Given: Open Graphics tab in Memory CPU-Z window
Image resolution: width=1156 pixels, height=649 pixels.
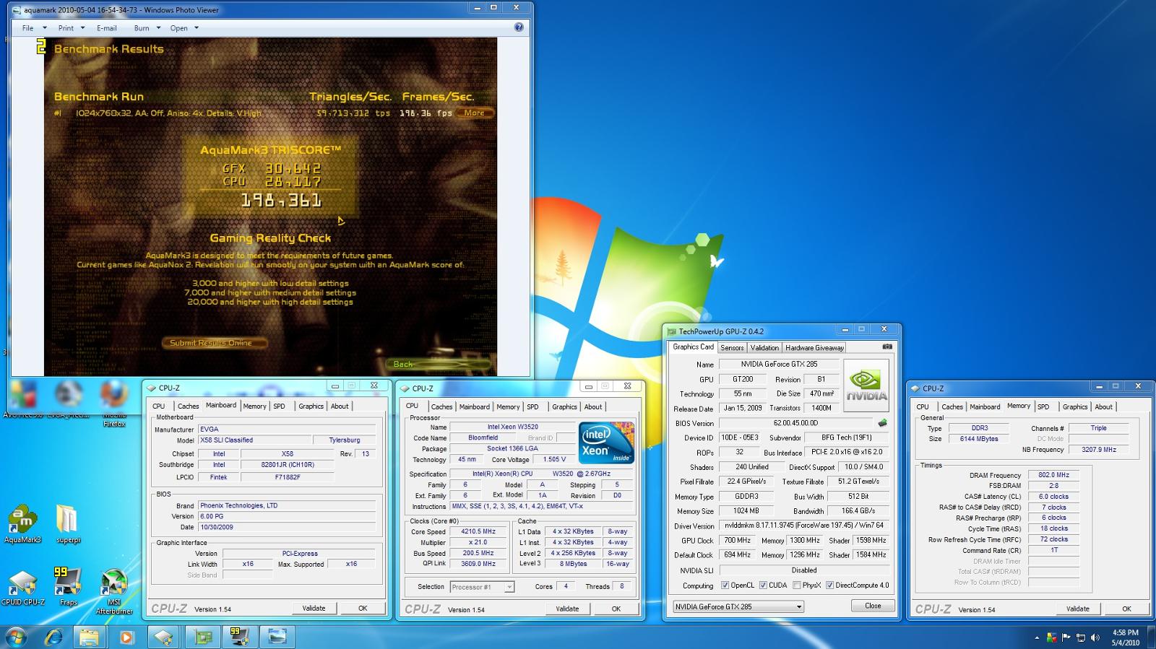Looking at the screenshot, I should tap(1074, 407).
